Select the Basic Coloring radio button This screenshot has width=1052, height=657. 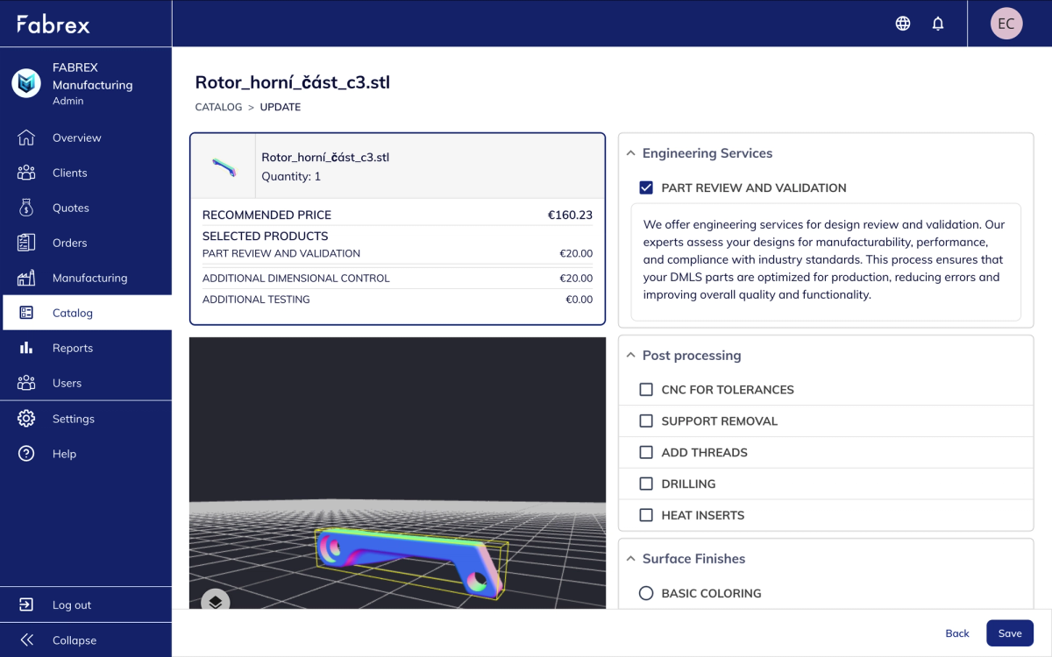[x=646, y=593]
